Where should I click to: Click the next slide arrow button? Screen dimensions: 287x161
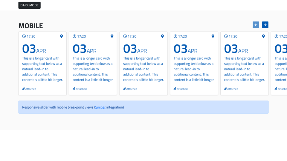(x=265, y=25)
